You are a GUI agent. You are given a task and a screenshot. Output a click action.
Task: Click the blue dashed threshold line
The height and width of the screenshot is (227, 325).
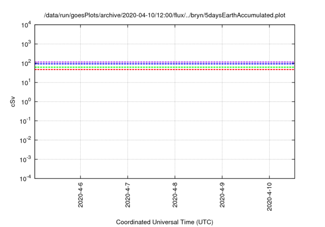tap(165, 64)
